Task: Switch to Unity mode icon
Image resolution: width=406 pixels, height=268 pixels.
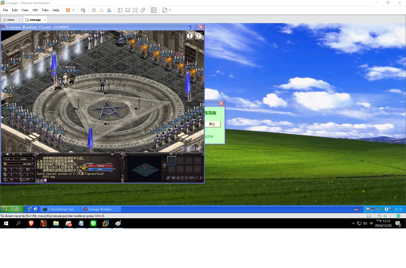Action: pyautogui.click(x=143, y=10)
